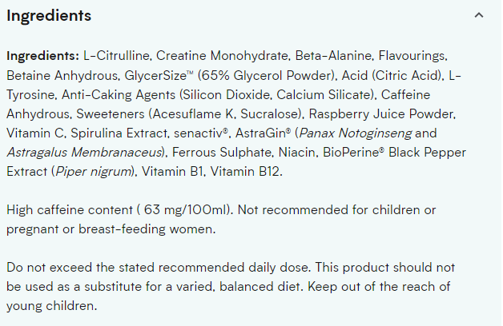Screen dimensions: 503x326
Task: Click the AstraGin ingredient name
Action: pos(263,133)
